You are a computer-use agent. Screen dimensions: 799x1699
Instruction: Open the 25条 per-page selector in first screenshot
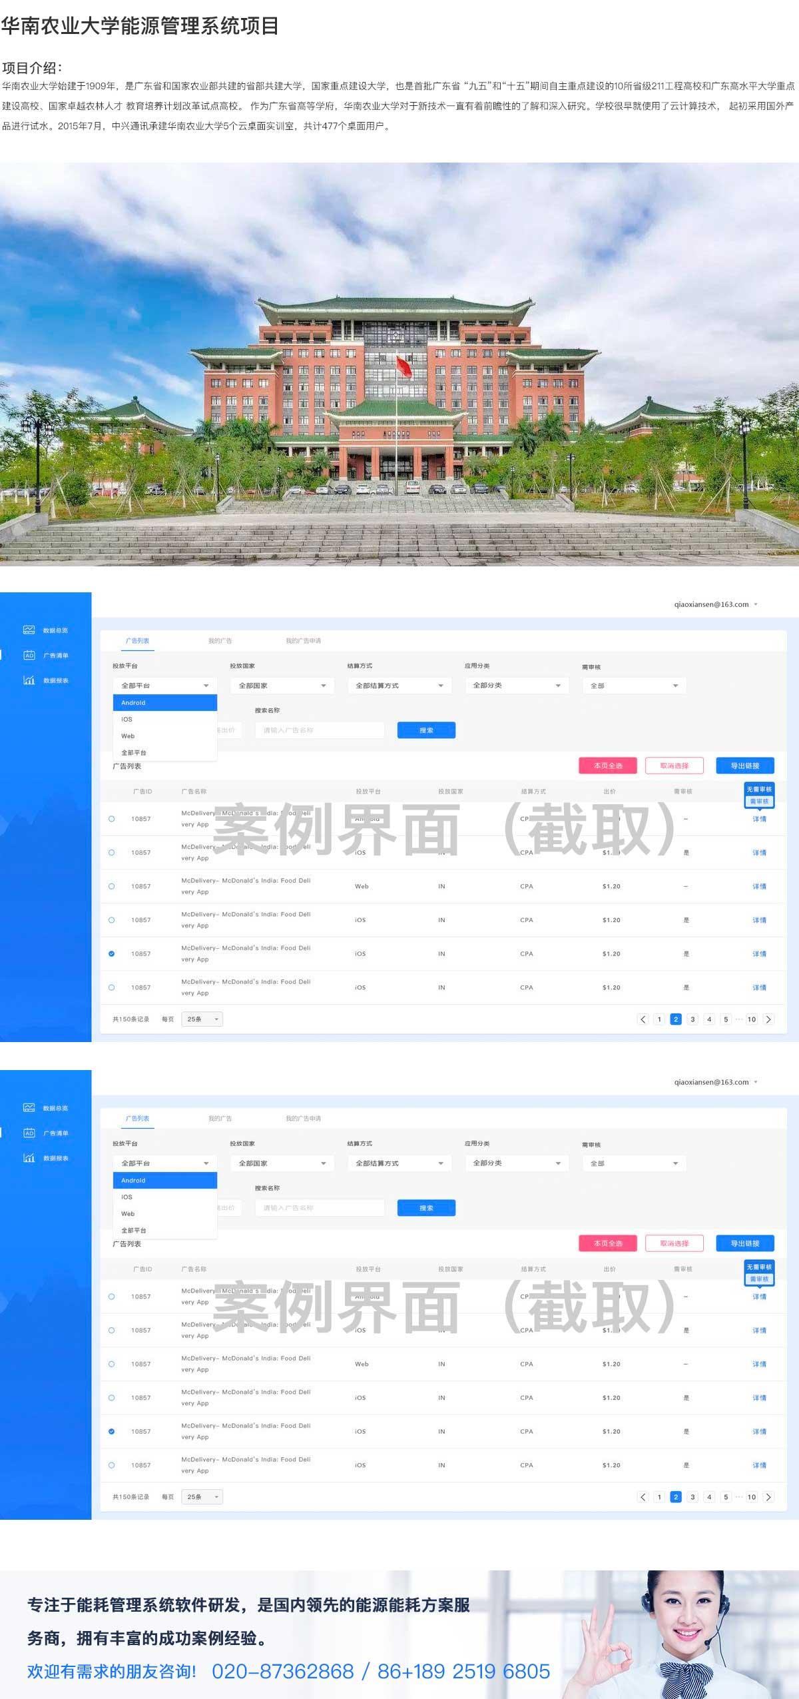point(202,1019)
